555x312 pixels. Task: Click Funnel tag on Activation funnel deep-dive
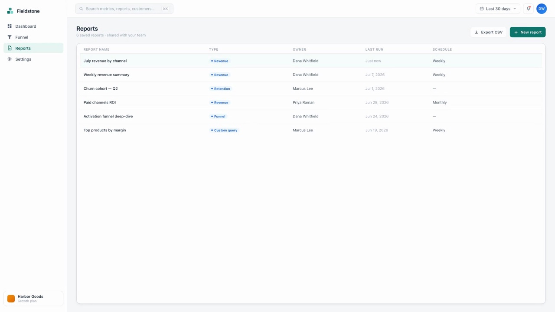[x=218, y=116]
